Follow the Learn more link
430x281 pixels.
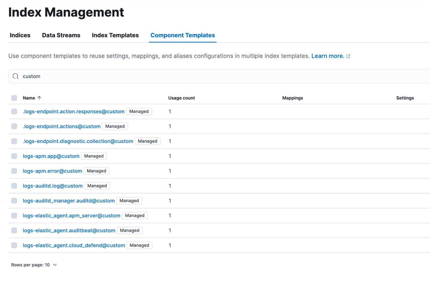328,56
